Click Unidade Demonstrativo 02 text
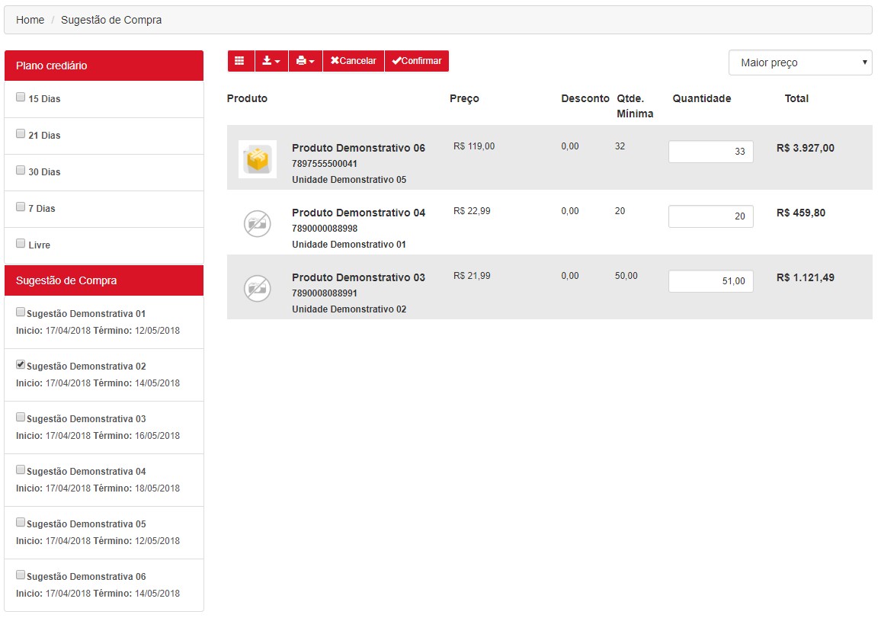Screen dimensions: 881x618 [349, 309]
